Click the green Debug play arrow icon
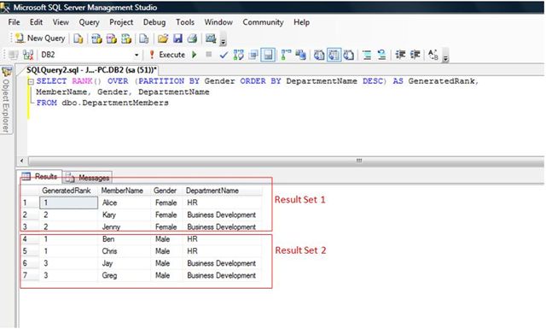Screen dimensions: 546x335 [195, 55]
